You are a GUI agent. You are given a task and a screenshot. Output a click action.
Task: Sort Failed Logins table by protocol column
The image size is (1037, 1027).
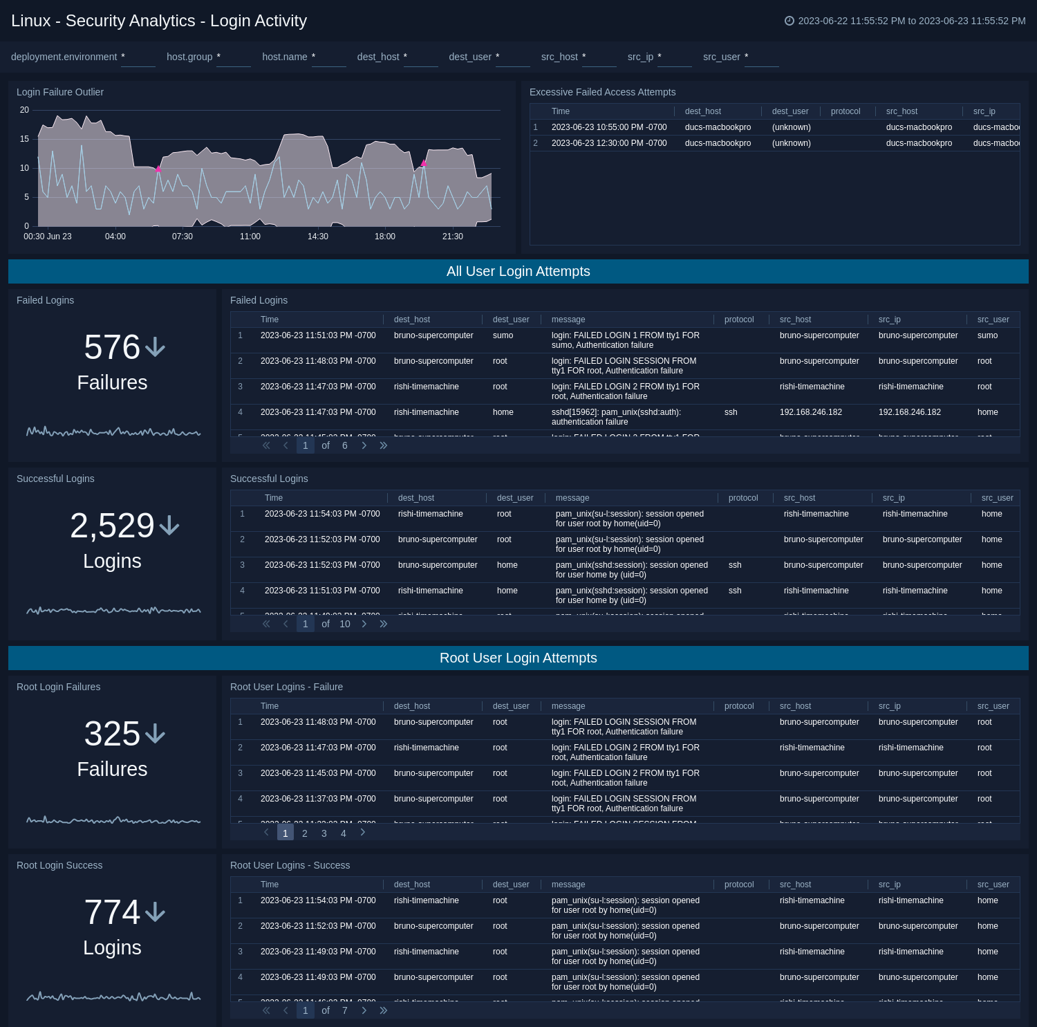click(x=739, y=320)
